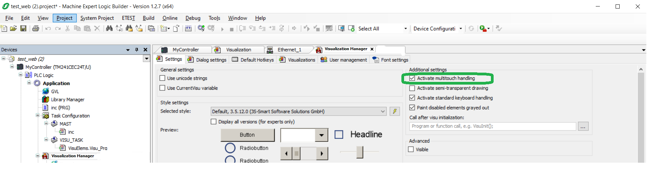Click the monitor icon before Select All
647x176 pixels.
341,28
